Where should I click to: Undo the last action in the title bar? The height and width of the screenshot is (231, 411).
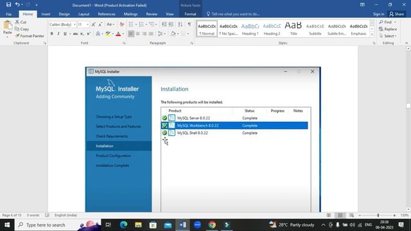pos(17,4)
